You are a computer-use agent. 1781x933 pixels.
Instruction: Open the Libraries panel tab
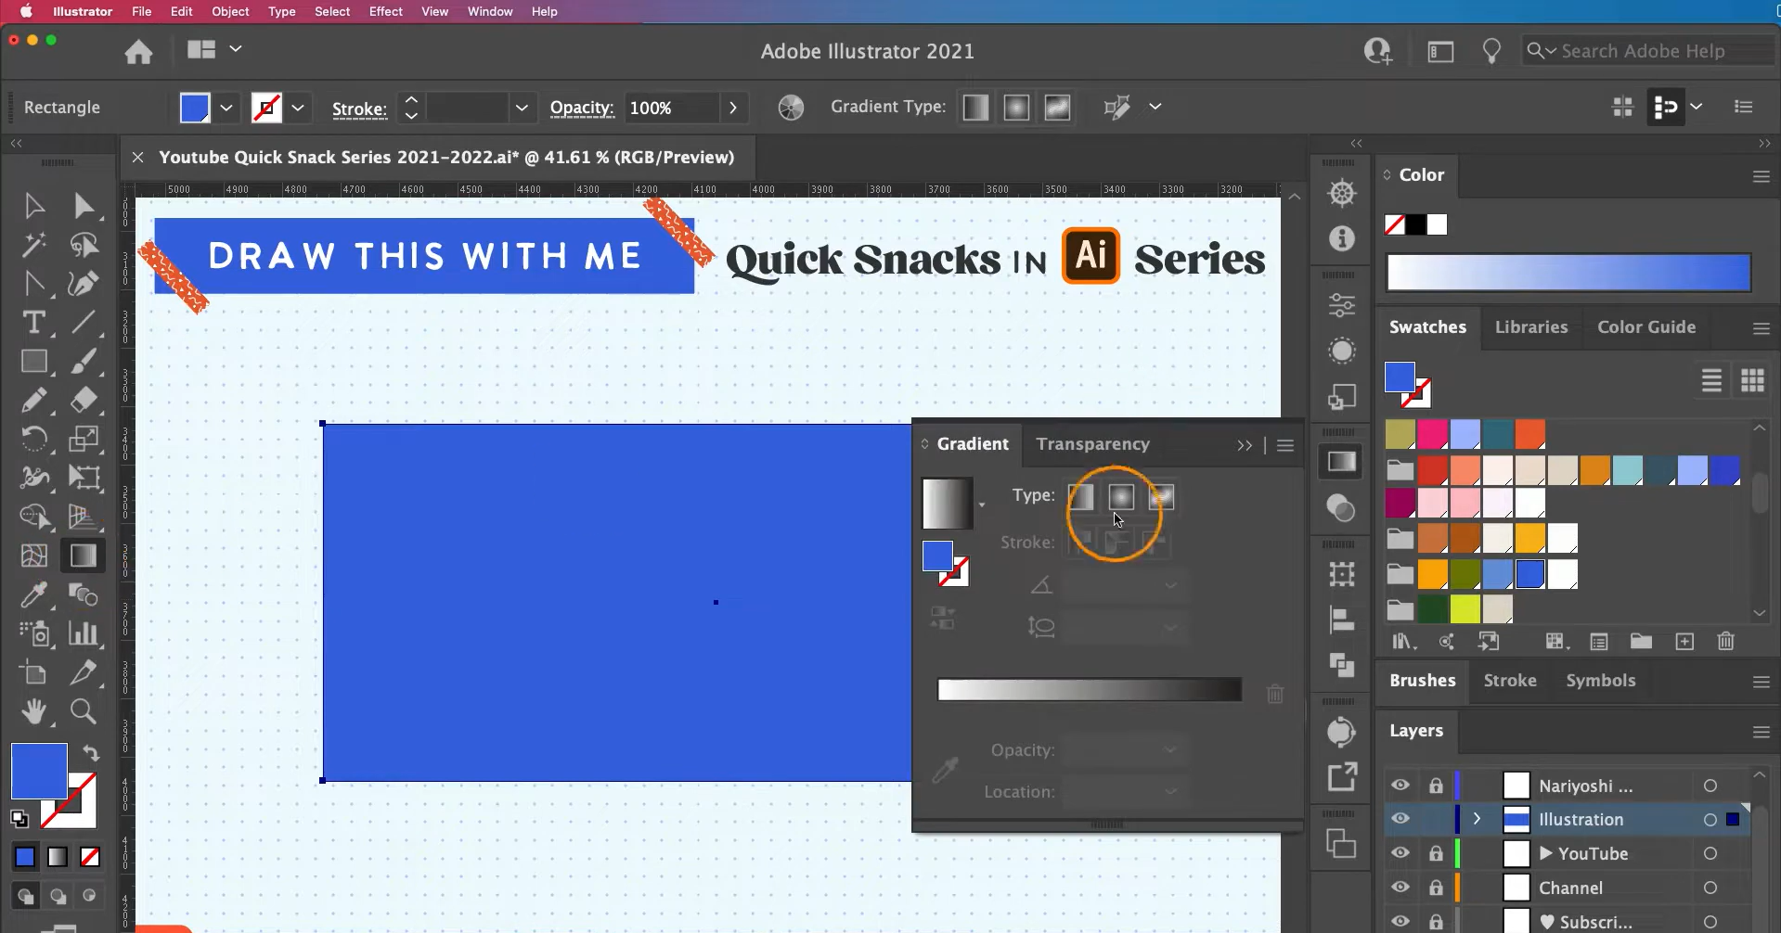tap(1531, 327)
